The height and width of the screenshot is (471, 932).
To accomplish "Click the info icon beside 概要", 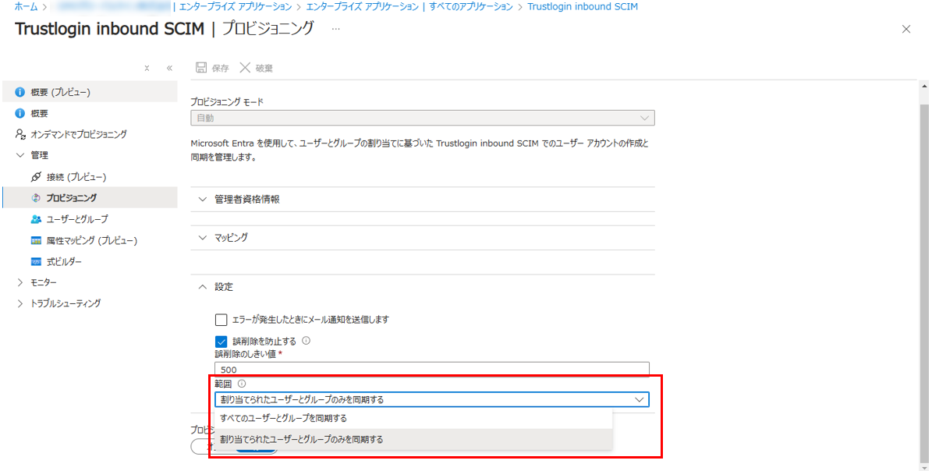I will coord(20,113).
